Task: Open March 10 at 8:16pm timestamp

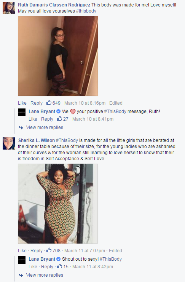Action: [85, 103]
